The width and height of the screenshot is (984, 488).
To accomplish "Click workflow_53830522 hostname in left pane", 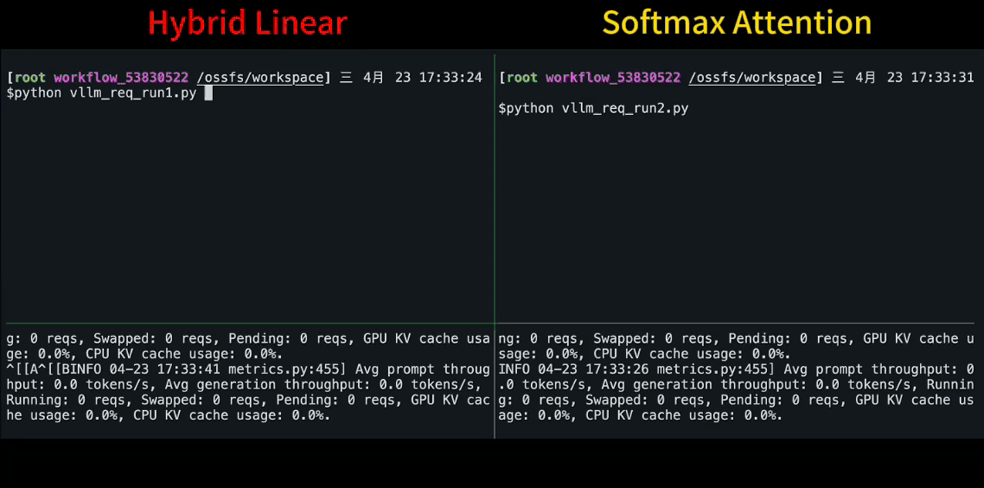I will [120, 78].
